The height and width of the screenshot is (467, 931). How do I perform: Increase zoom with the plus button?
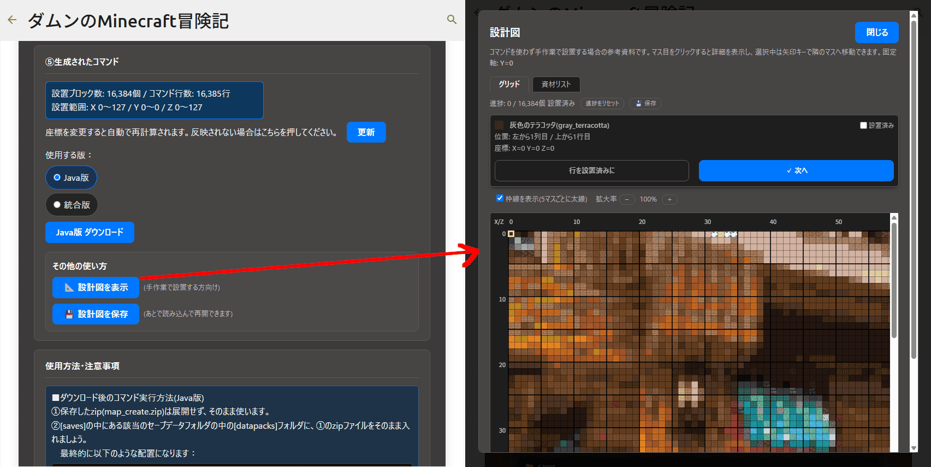(x=669, y=199)
